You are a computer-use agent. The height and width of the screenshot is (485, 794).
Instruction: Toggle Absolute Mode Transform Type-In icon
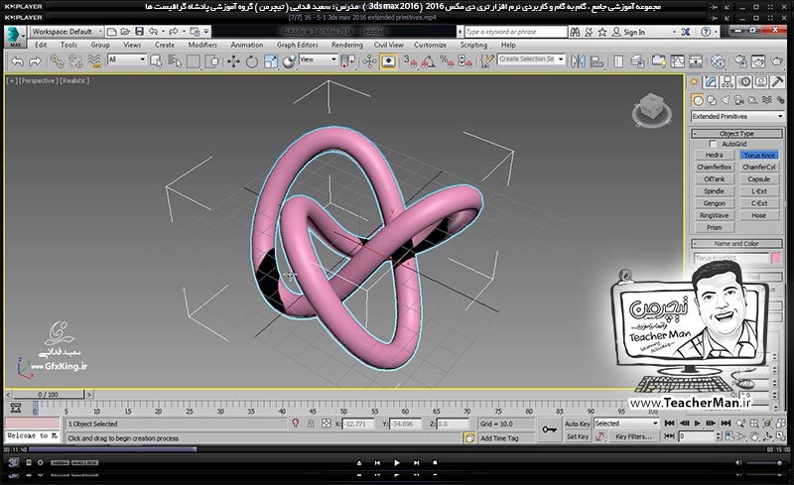tap(327, 424)
